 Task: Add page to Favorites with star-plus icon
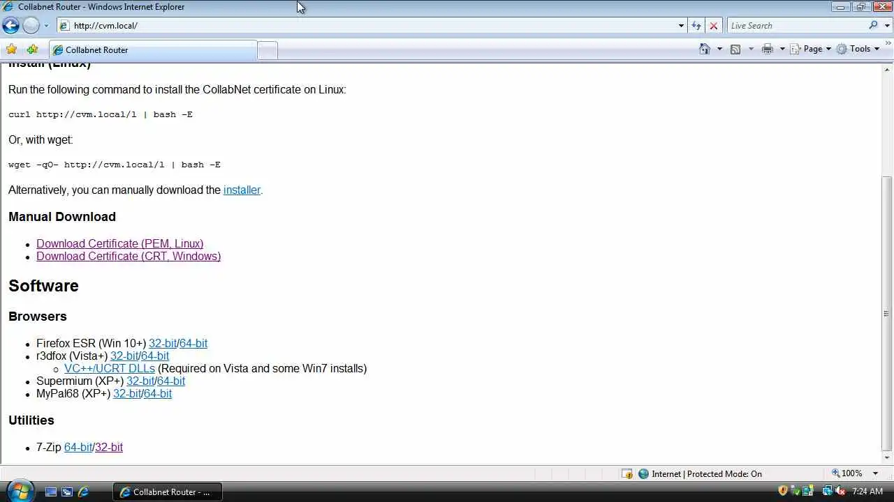(x=32, y=50)
